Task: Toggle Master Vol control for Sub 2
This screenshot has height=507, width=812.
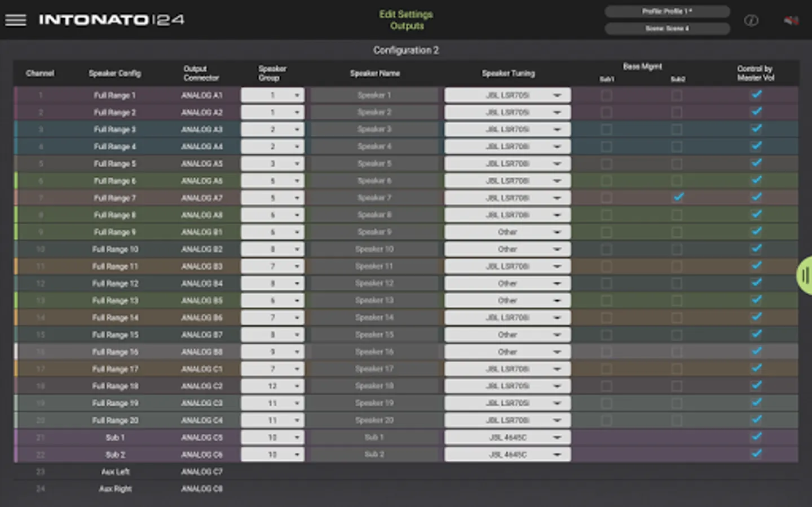Action: click(x=757, y=453)
